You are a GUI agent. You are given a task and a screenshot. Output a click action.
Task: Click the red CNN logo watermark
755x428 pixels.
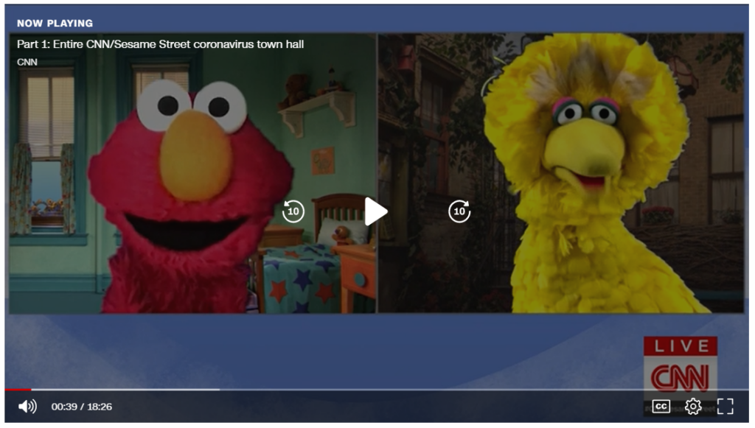[680, 377]
